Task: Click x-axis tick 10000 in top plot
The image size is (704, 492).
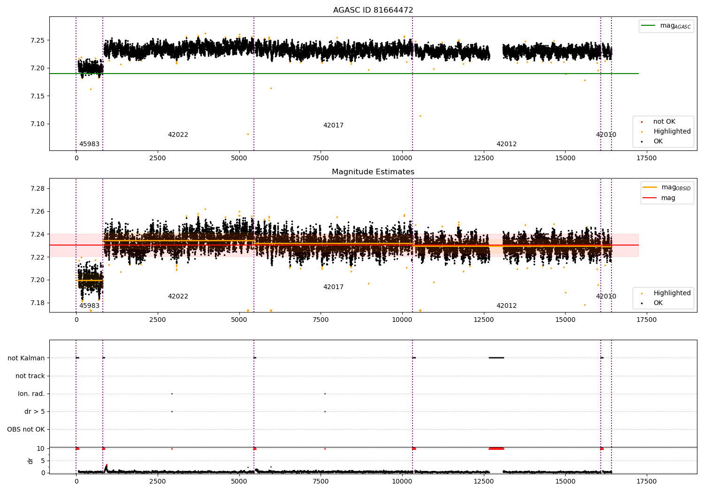Action: [x=402, y=158]
